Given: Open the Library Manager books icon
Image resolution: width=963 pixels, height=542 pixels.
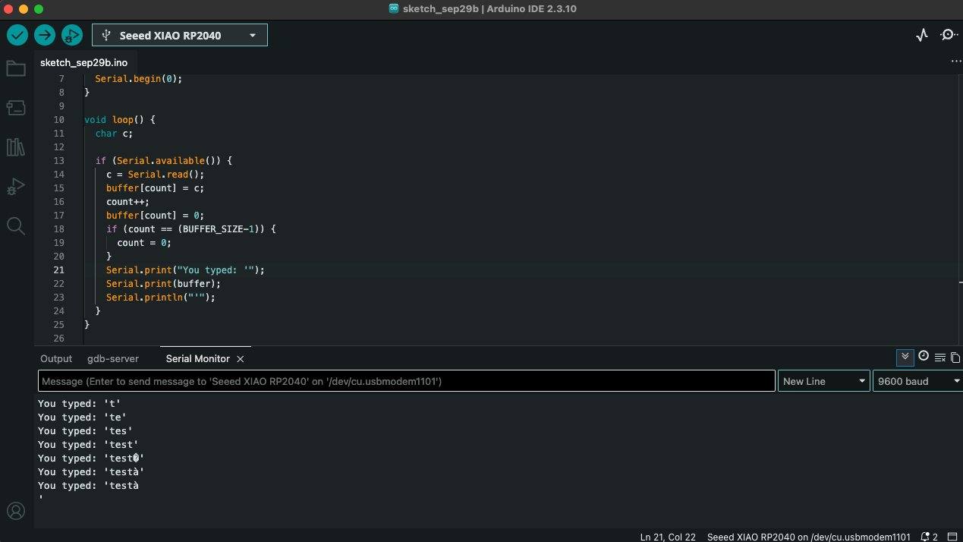Looking at the screenshot, I should (16, 147).
